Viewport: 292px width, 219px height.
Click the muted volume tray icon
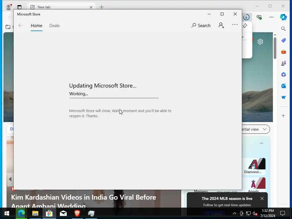point(255,213)
